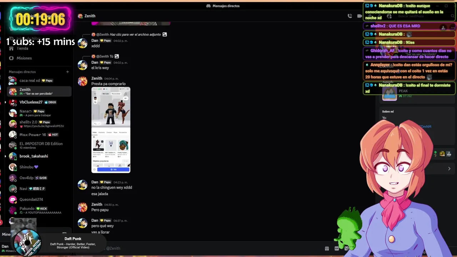Open the VbClueless27 direct message

point(39,102)
